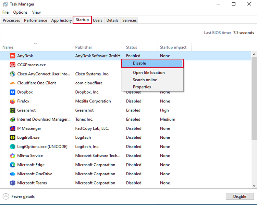Choose Disable in the context menu
Image resolution: width=257 pixels, height=205 pixels.
point(152,63)
